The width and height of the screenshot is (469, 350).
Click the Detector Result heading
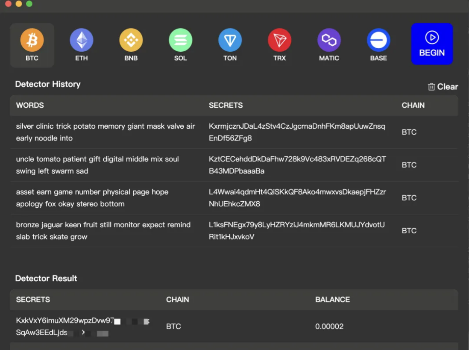[46, 279]
